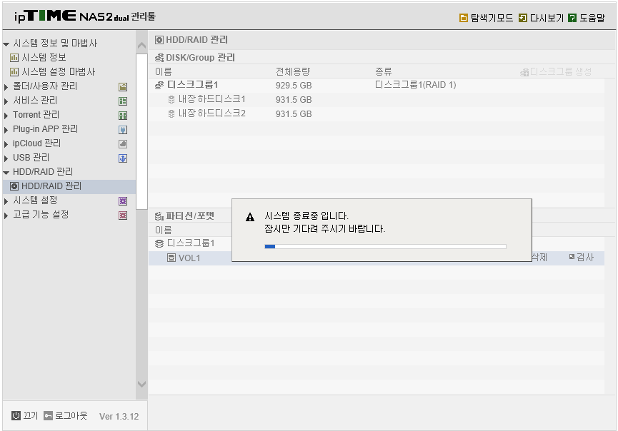Click the folder icon beside 폴더/사용자 관리

(x=123, y=87)
